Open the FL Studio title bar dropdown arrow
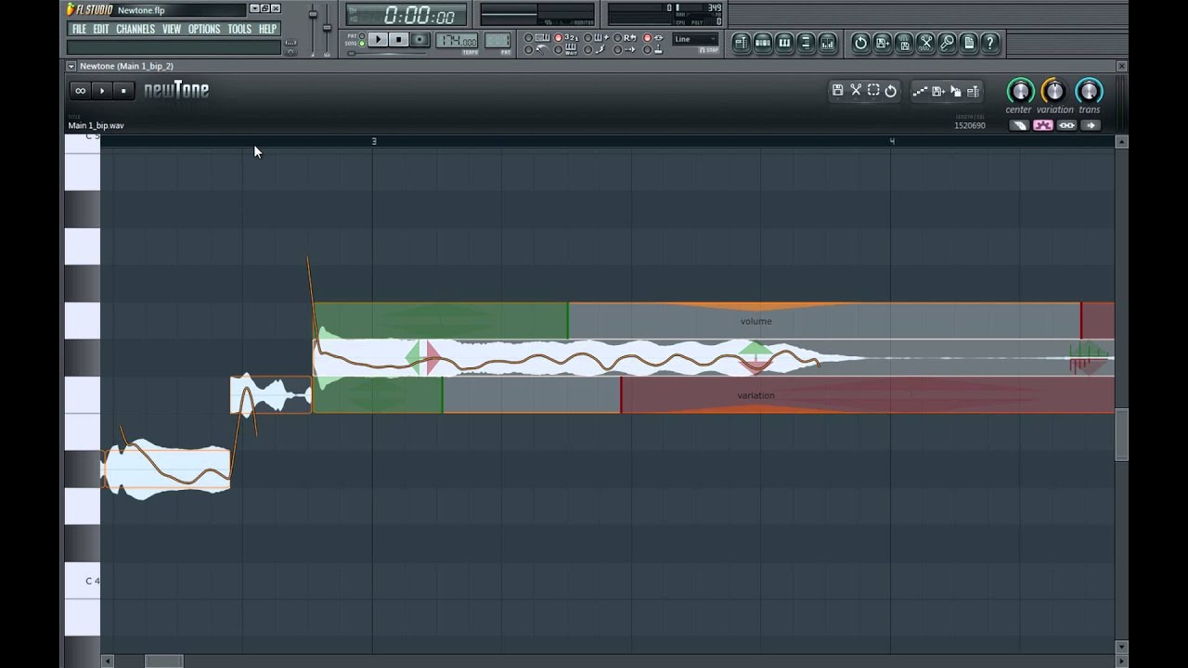Viewport: 1188px width, 668px height. click(254, 8)
